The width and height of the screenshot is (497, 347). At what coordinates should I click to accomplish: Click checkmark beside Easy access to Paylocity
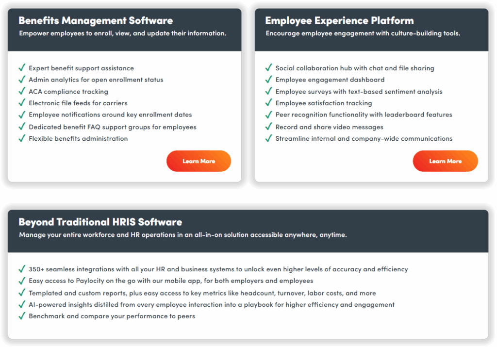pyautogui.click(x=22, y=281)
